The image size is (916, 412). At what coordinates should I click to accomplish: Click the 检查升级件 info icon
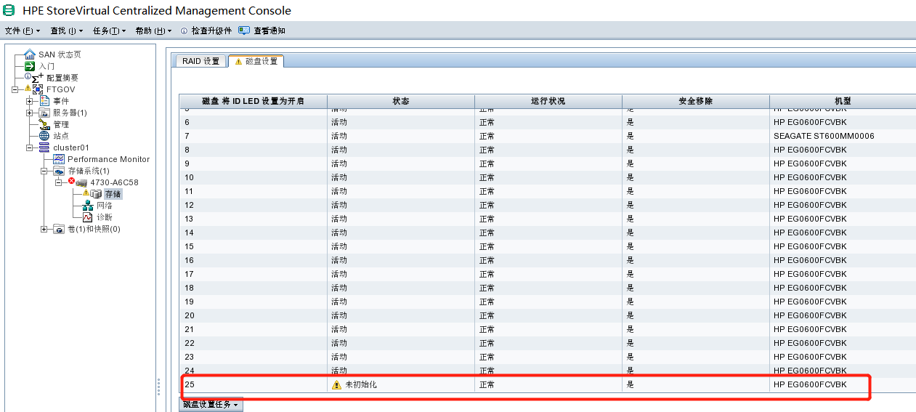click(x=185, y=31)
